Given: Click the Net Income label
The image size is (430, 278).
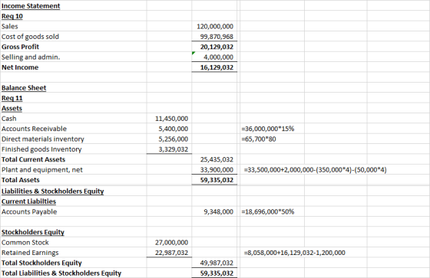Looking at the screenshot, I should tap(20, 67).
